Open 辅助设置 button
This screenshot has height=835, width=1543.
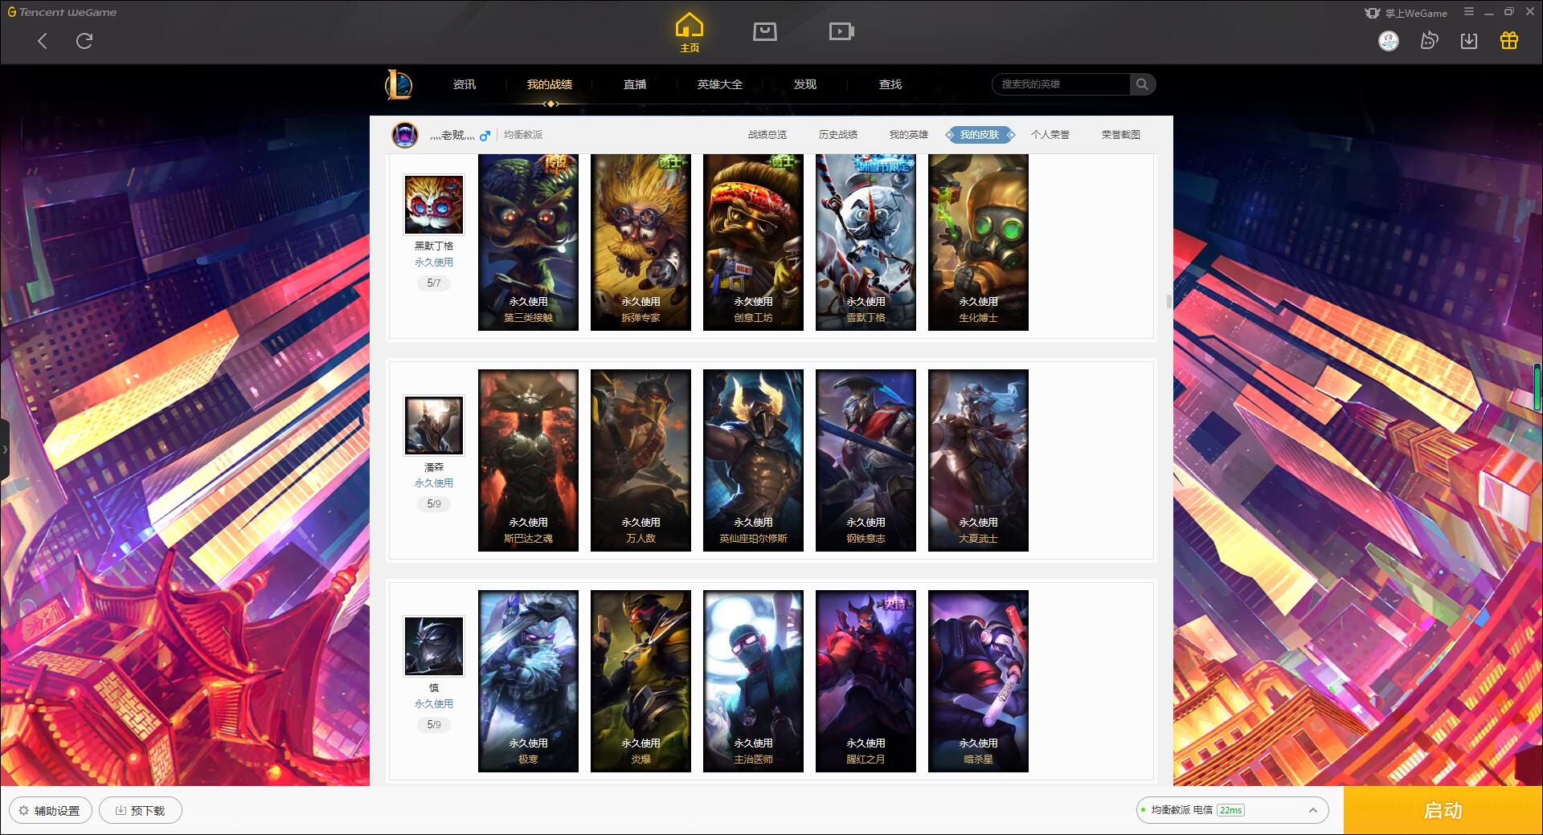50,810
